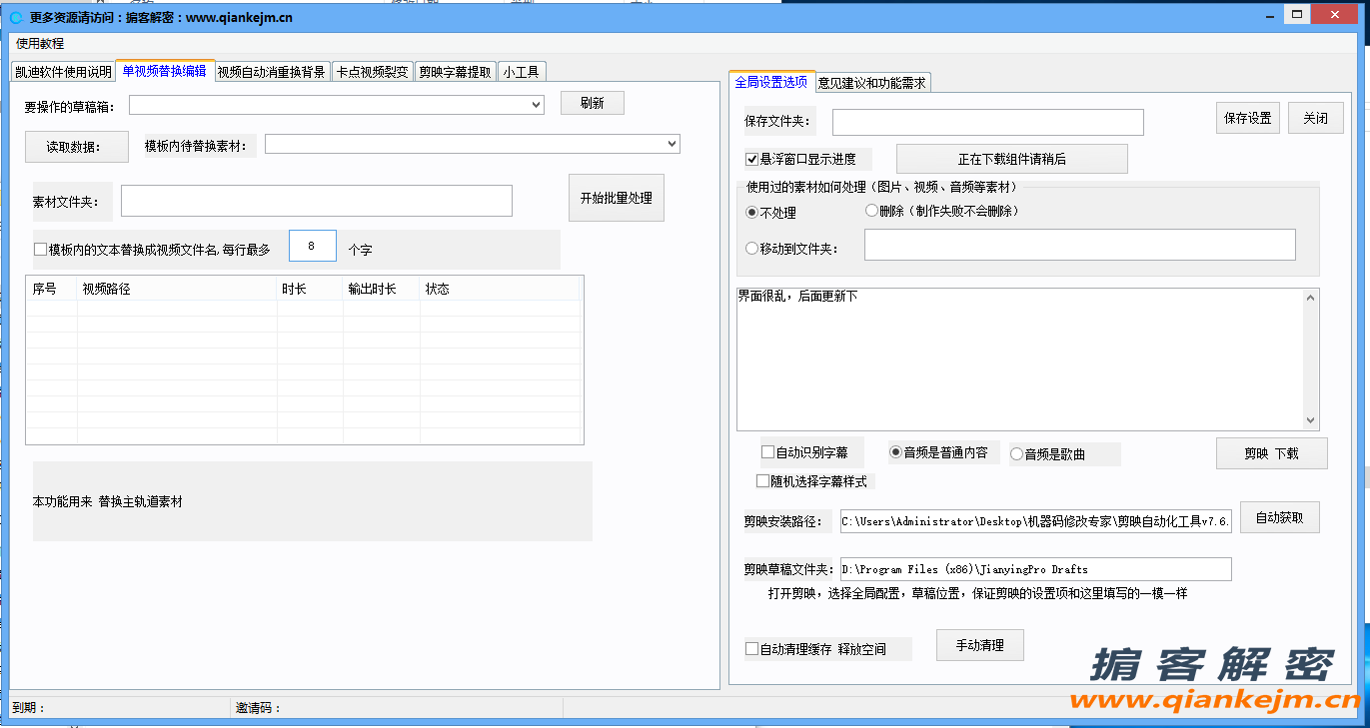Go to the 小工具 tab
The width and height of the screenshot is (1370, 728).
click(x=522, y=72)
